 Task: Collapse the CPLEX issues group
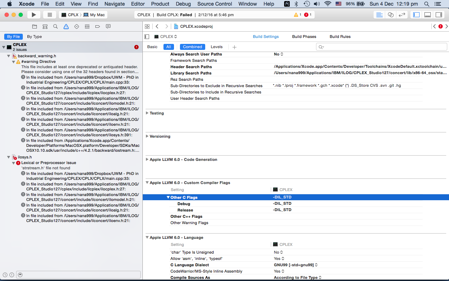tap(4, 47)
